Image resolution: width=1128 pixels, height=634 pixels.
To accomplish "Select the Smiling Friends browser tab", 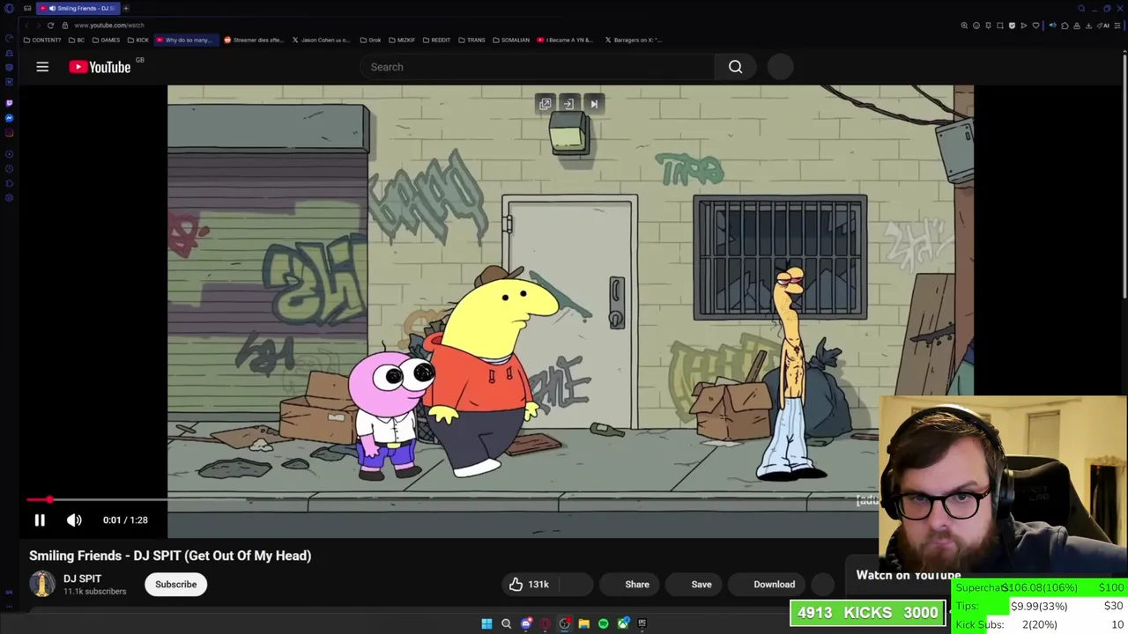I will 78,8.
